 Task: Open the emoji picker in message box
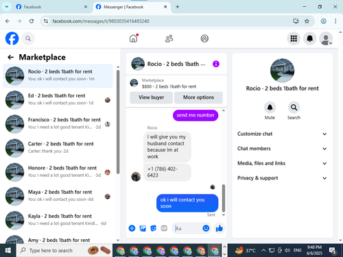pyautogui.click(x=206, y=228)
